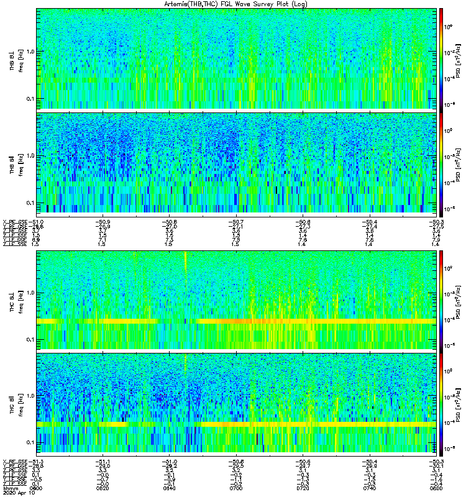The width and height of the screenshot is (466, 497).
Task: Select the X_RE_GSE label above the hhmm row
Action: pos(15,462)
